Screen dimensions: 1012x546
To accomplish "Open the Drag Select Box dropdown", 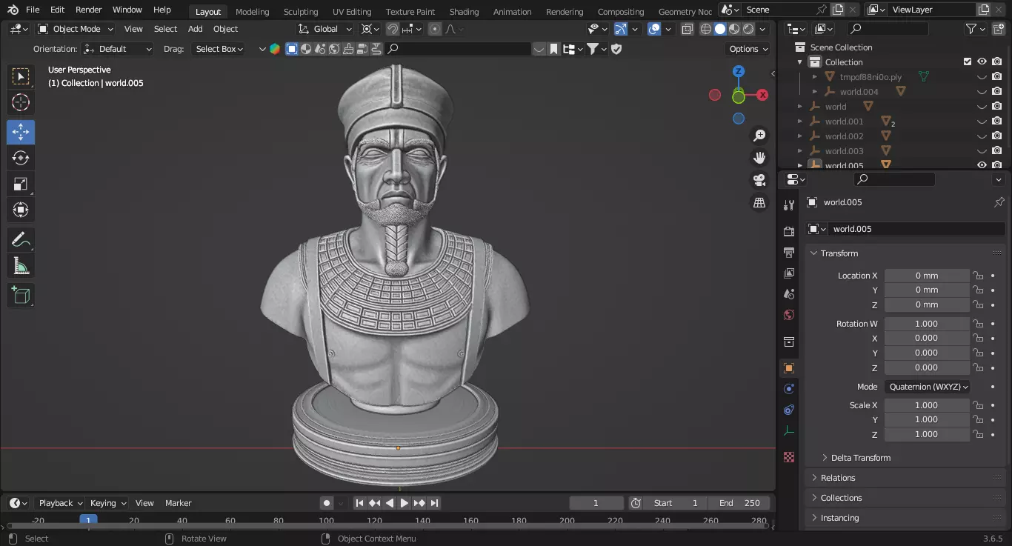I will coord(218,49).
